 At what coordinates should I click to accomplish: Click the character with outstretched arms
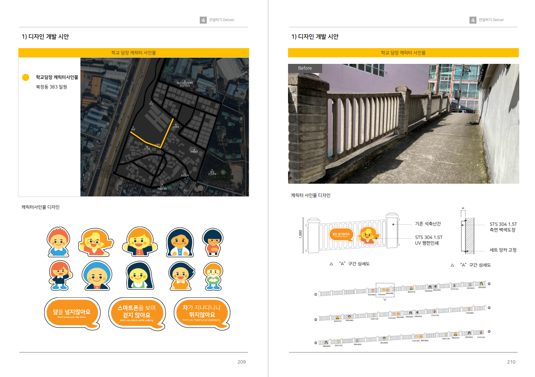tap(139, 242)
